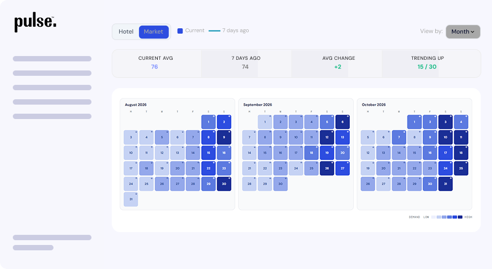Select October 27 day cell

click(383, 184)
